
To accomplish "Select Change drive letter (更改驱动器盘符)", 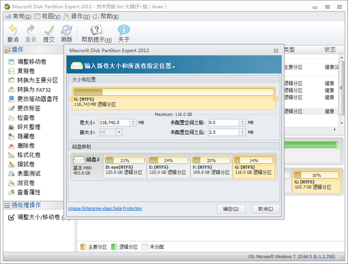I will point(33,99).
